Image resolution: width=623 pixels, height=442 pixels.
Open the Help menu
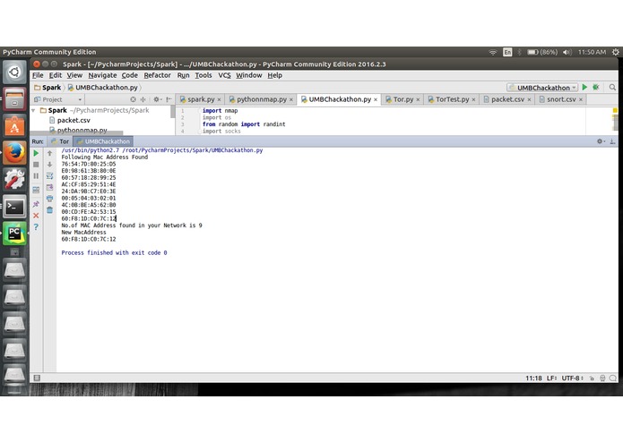pyautogui.click(x=274, y=75)
